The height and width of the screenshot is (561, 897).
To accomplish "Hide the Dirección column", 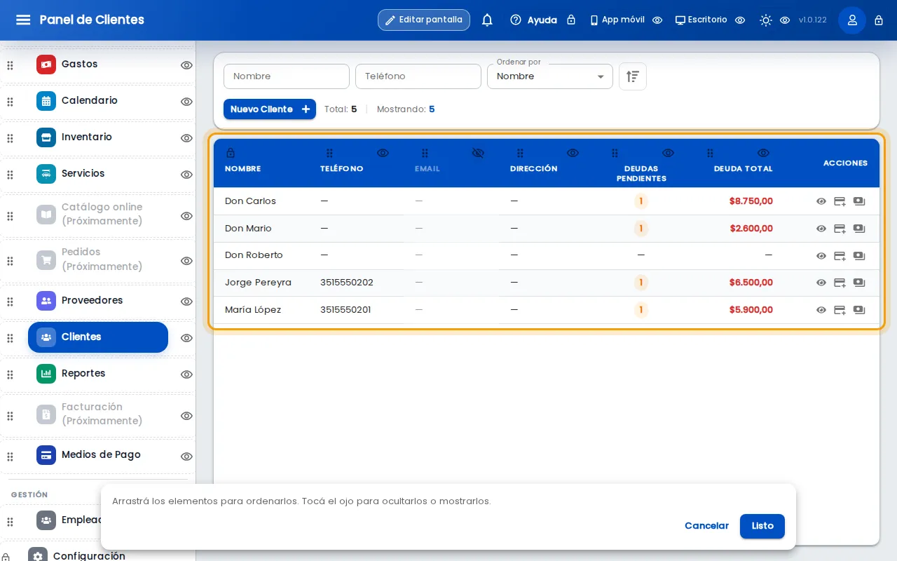I will [x=573, y=153].
